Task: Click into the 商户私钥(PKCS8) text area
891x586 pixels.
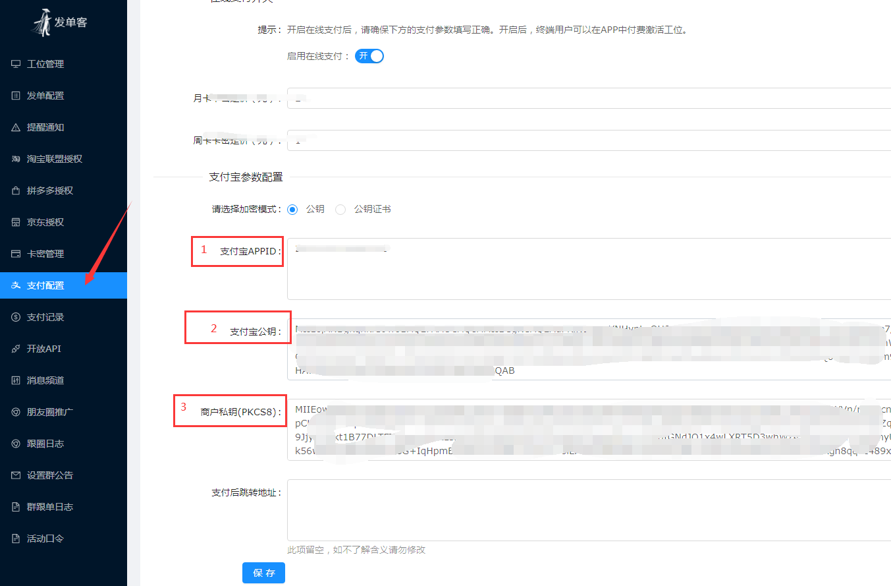Action: click(x=589, y=430)
